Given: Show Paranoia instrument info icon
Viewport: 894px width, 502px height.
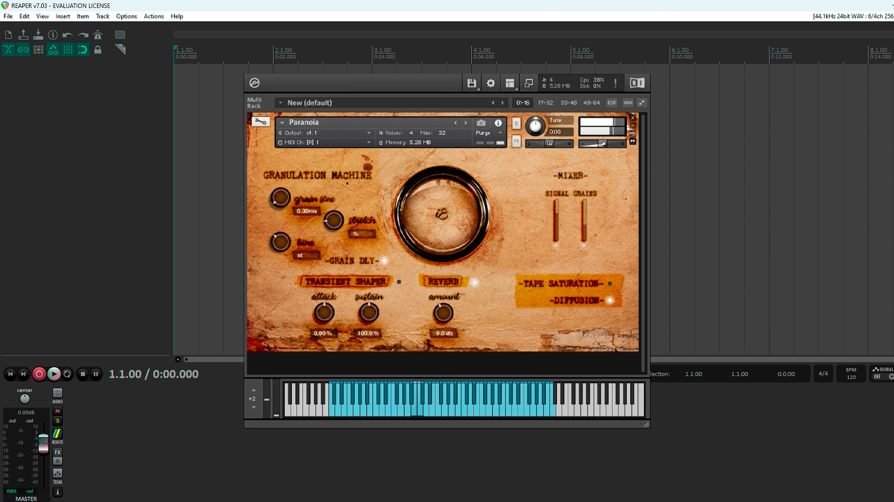Looking at the screenshot, I should click(498, 123).
